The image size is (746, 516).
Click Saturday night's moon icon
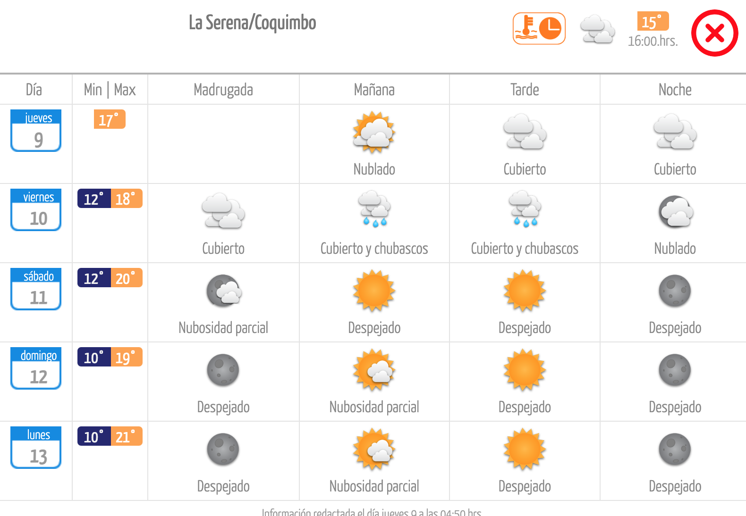click(675, 291)
